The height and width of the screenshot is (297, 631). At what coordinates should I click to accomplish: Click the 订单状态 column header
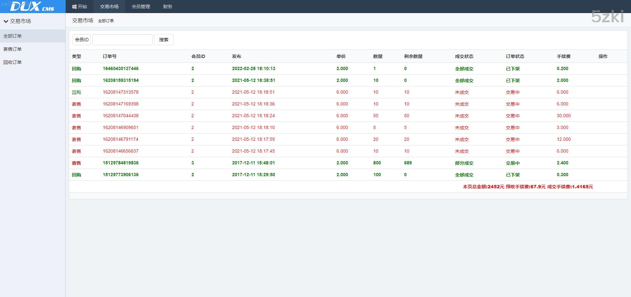(515, 56)
